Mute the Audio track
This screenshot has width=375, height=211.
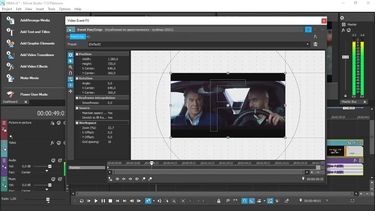click(53, 160)
